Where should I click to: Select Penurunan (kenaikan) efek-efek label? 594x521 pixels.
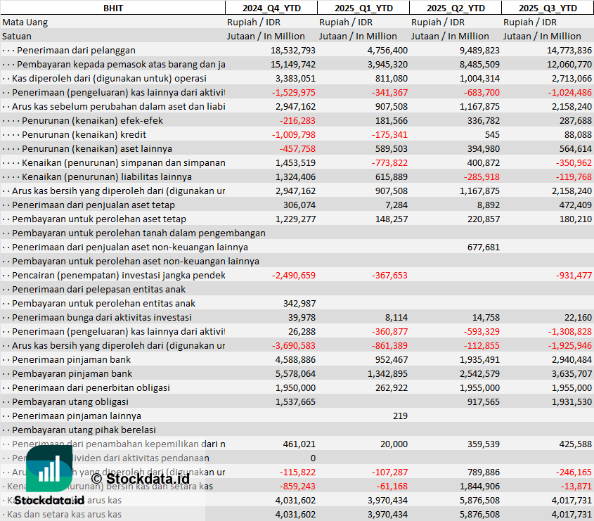point(92,120)
